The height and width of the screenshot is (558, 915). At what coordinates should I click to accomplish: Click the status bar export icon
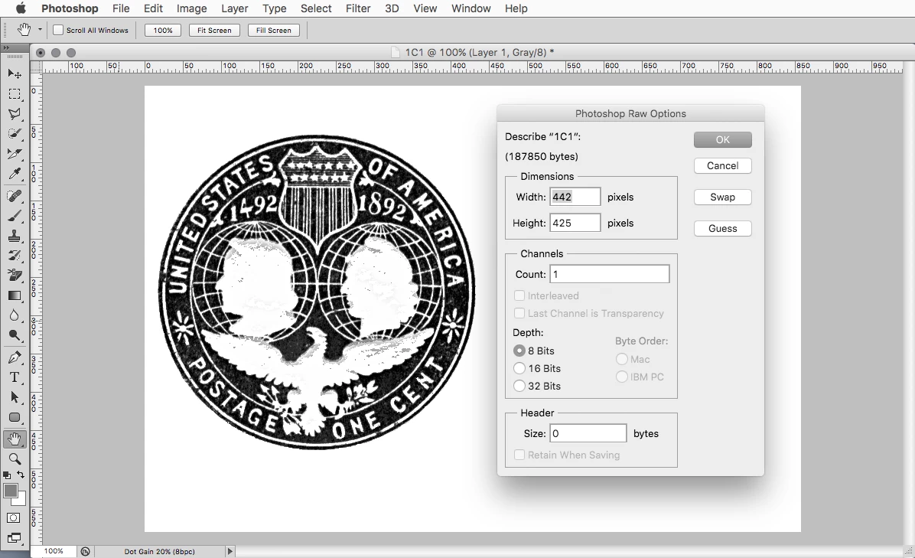point(85,551)
